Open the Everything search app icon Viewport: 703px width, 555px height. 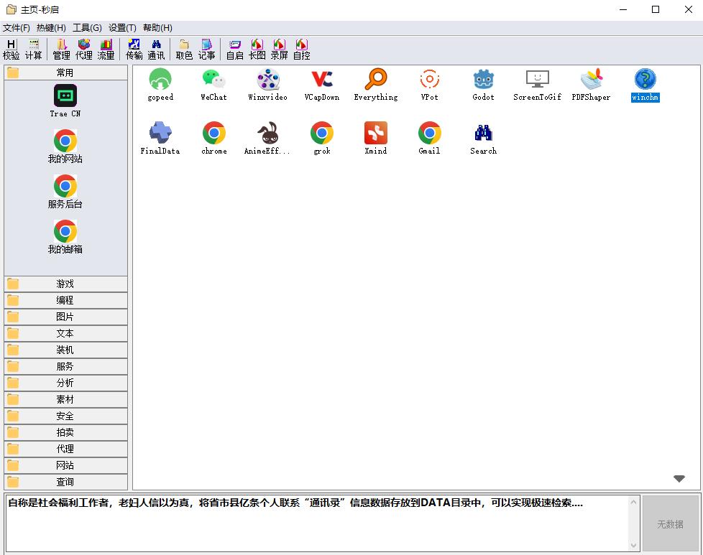coord(375,80)
